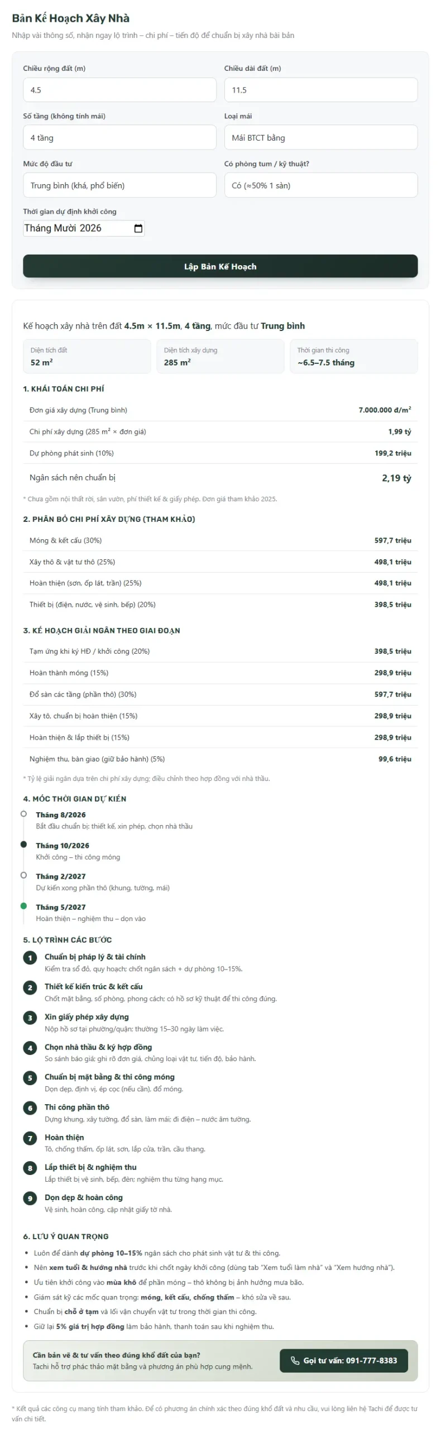Open the Loại mái dropdown Mái BTCT bằng
441x1429 pixels.
click(321, 137)
